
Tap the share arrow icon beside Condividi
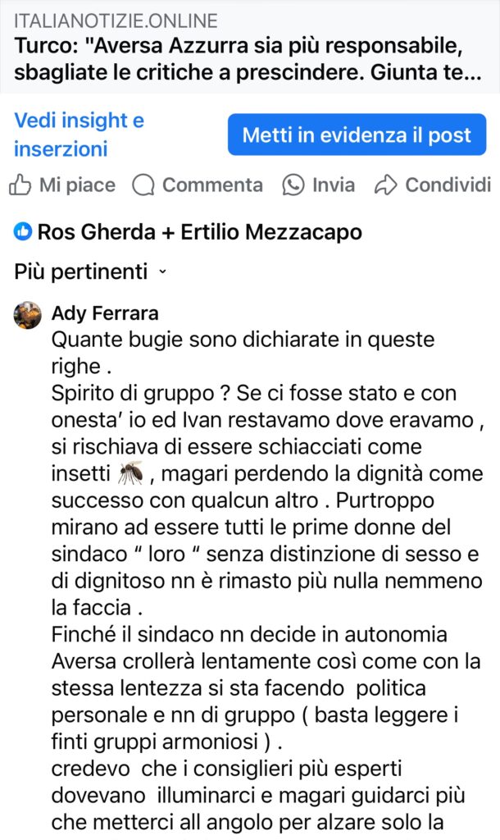385,185
